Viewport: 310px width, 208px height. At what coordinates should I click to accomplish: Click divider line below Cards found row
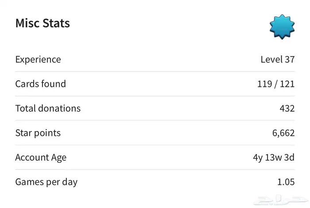[x=155, y=96]
